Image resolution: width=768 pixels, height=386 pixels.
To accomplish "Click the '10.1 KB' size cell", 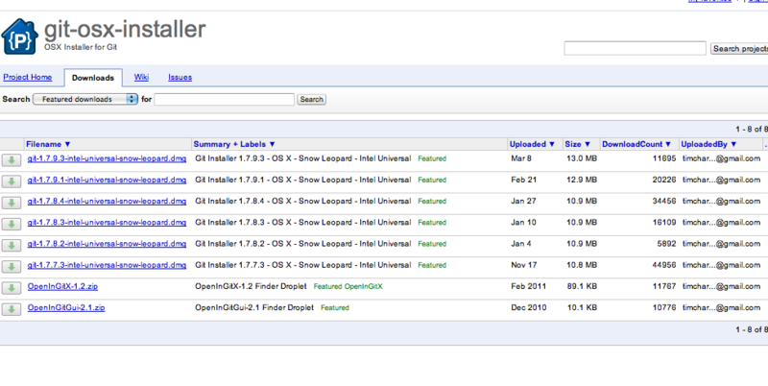I will pyautogui.click(x=582, y=307).
